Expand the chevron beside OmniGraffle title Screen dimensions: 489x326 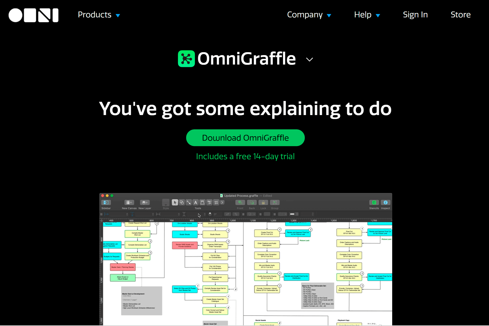click(309, 59)
